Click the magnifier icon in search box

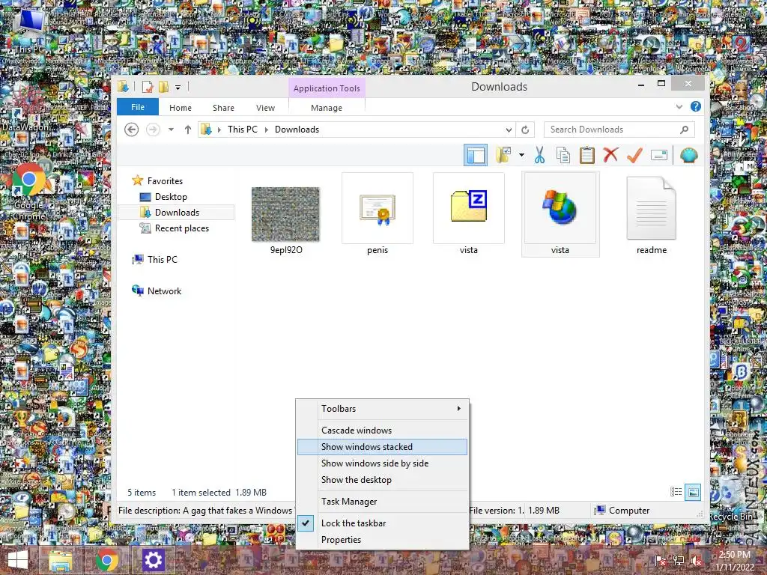click(685, 130)
